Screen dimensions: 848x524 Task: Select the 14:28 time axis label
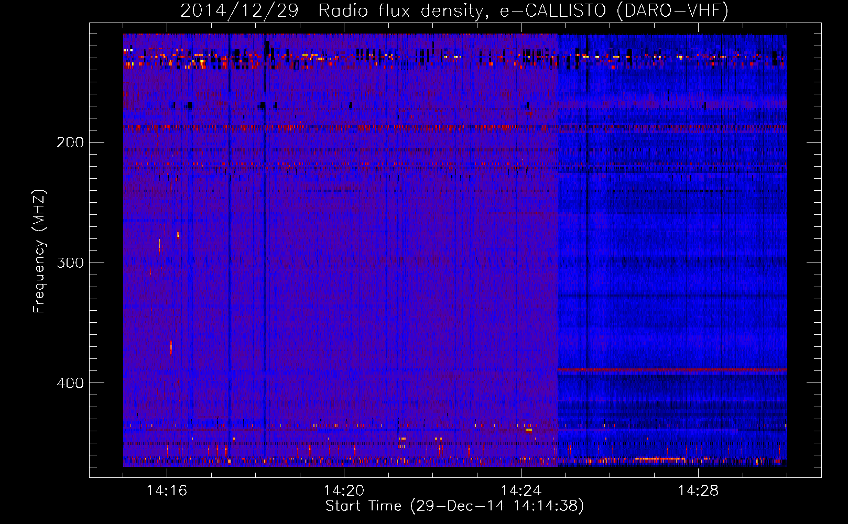698,491
